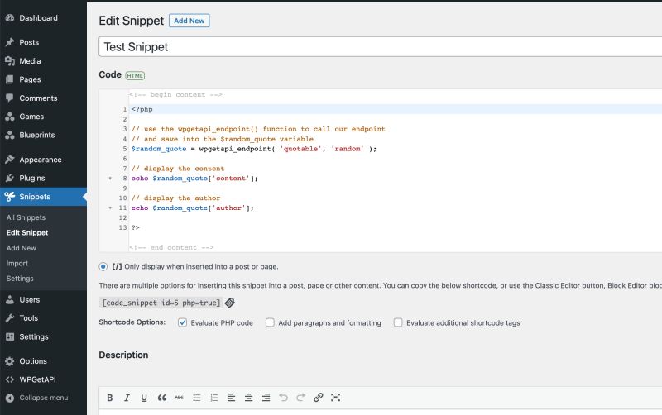Click closing '?>' tag on line 13
The height and width of the screenshot is (415, 662).
tap(135, 227)
